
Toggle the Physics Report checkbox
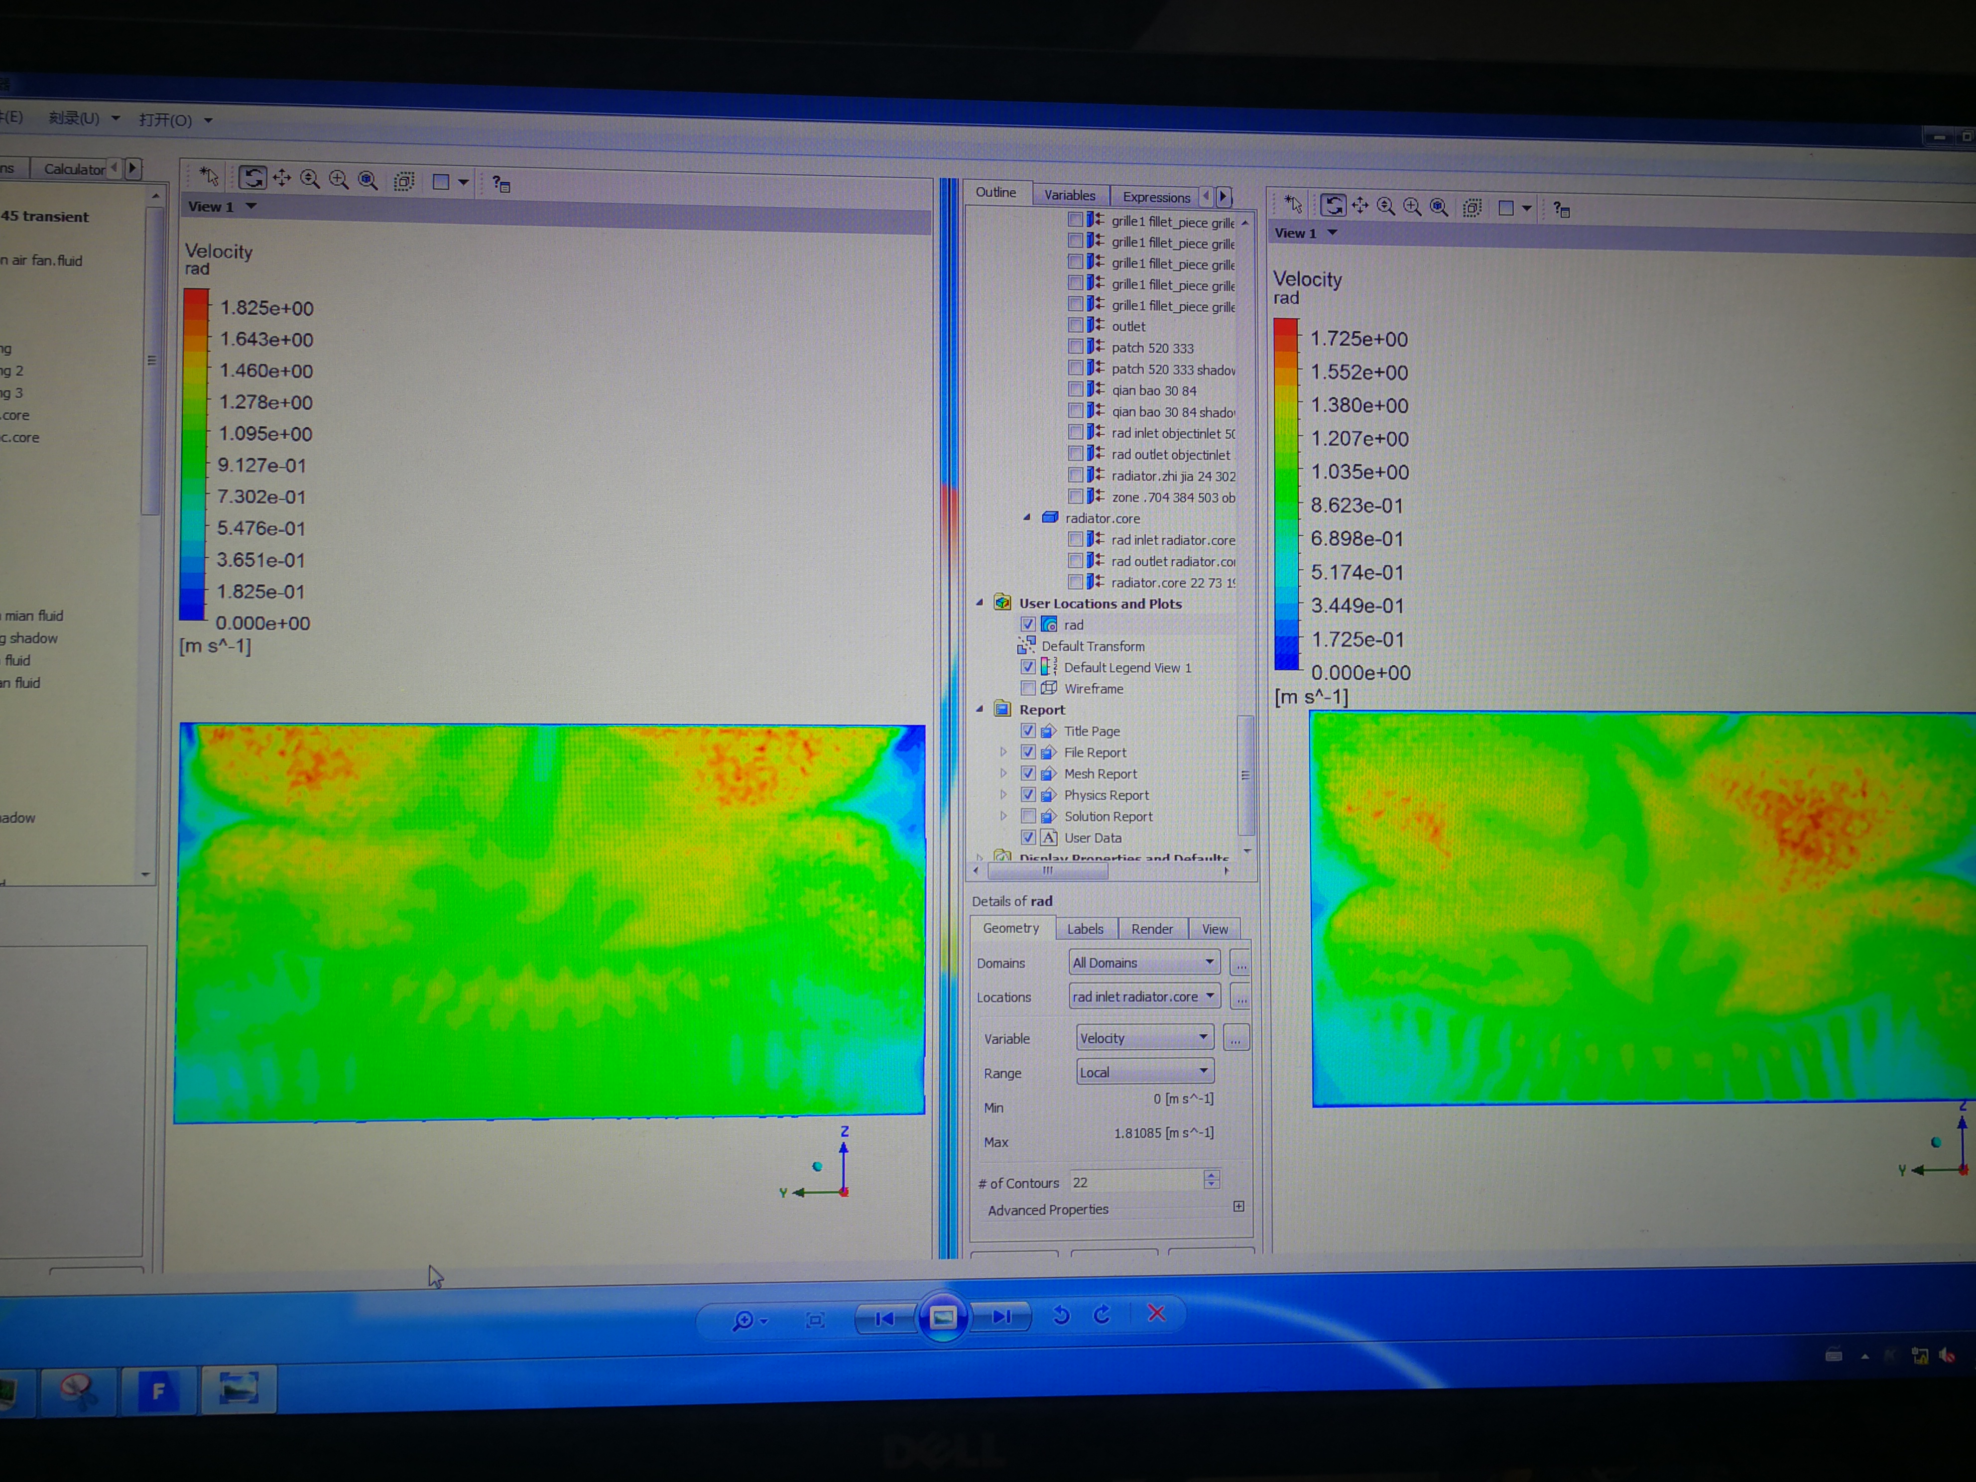pos(1028,795)
